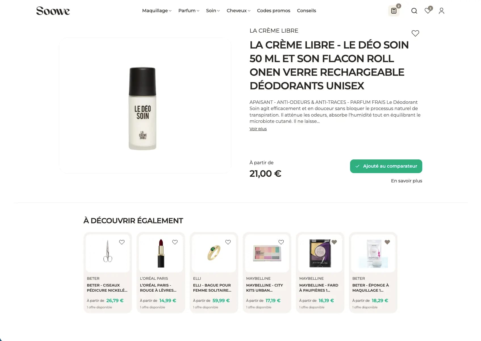Unfavorite the Maybelline eyeshadow product
The width and height of the screenshot is (481, 341).
click(x=334, y=242)
